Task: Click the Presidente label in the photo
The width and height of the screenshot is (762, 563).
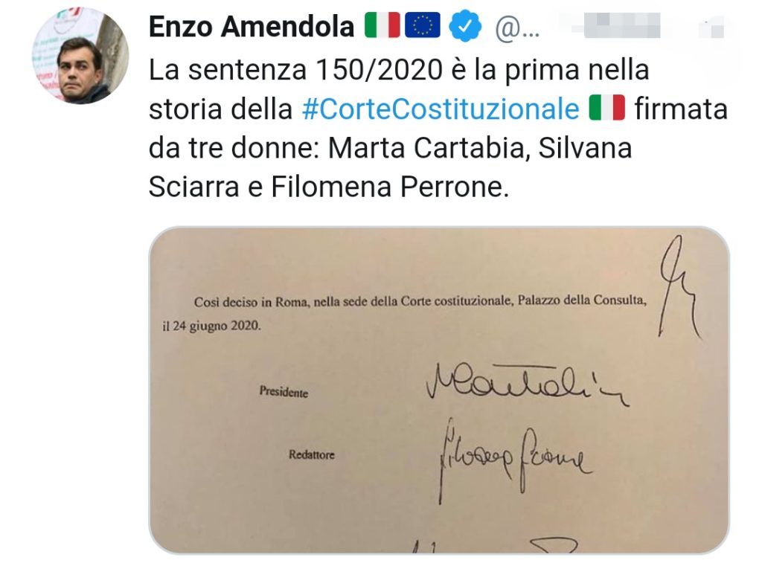Action: 284,391
